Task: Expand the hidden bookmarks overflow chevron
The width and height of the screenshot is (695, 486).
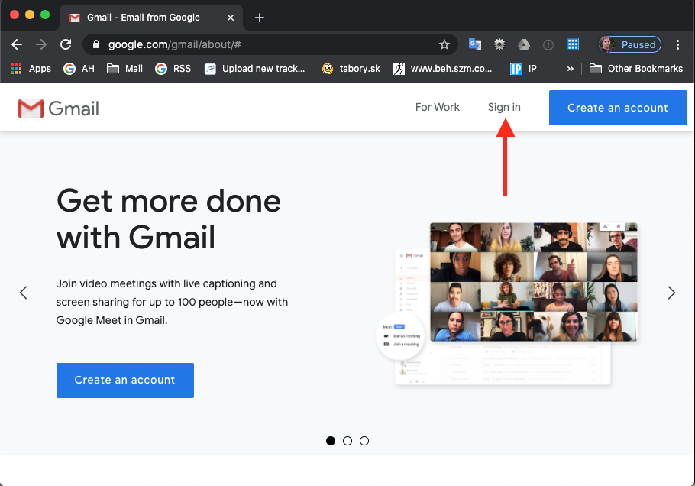Action: [x=570, y=69]
